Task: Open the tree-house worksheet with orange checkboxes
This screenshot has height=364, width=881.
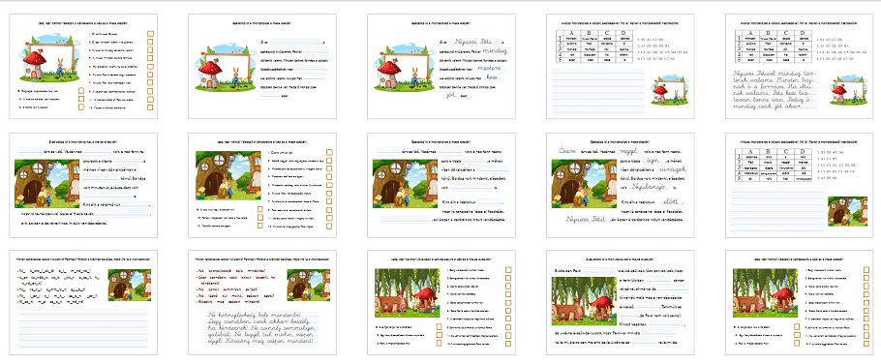Action: 262,185
